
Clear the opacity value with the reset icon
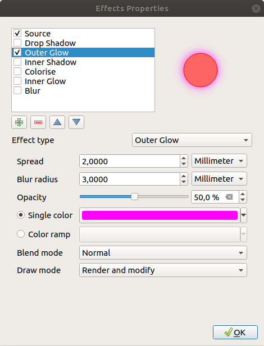pos(229,197)
